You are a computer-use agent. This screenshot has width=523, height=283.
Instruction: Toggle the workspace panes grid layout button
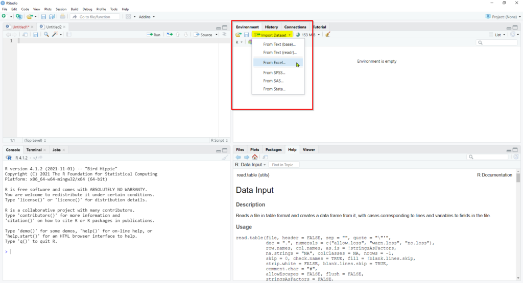[x=128, y=17]
